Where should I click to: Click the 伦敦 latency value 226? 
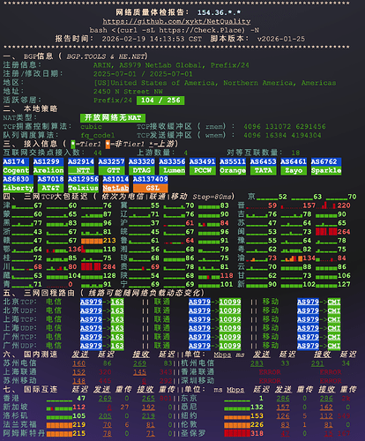(257, 425)
